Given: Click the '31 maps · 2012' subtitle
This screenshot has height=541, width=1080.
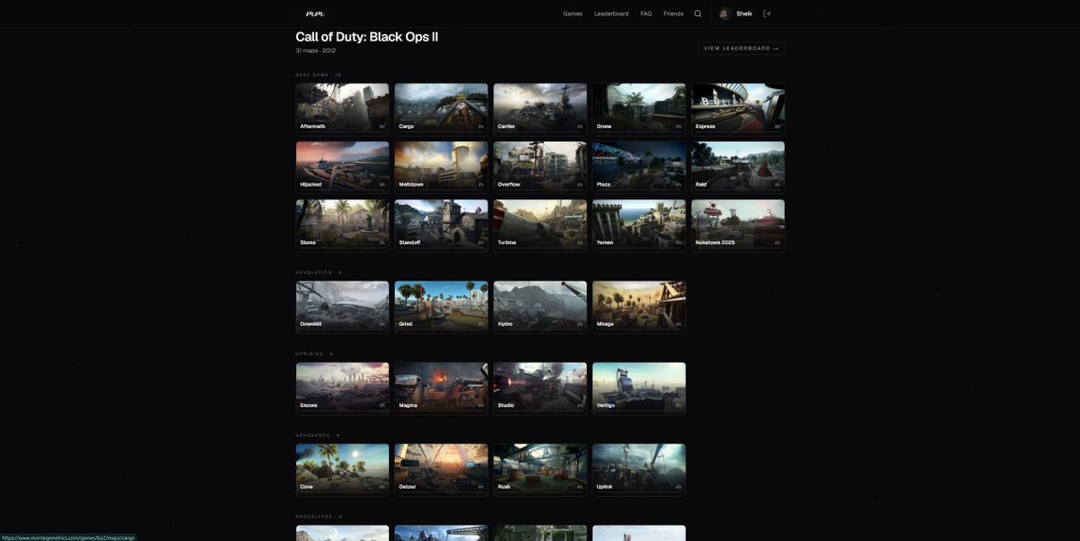Looking at the screenshot, I should click(316, 51).
